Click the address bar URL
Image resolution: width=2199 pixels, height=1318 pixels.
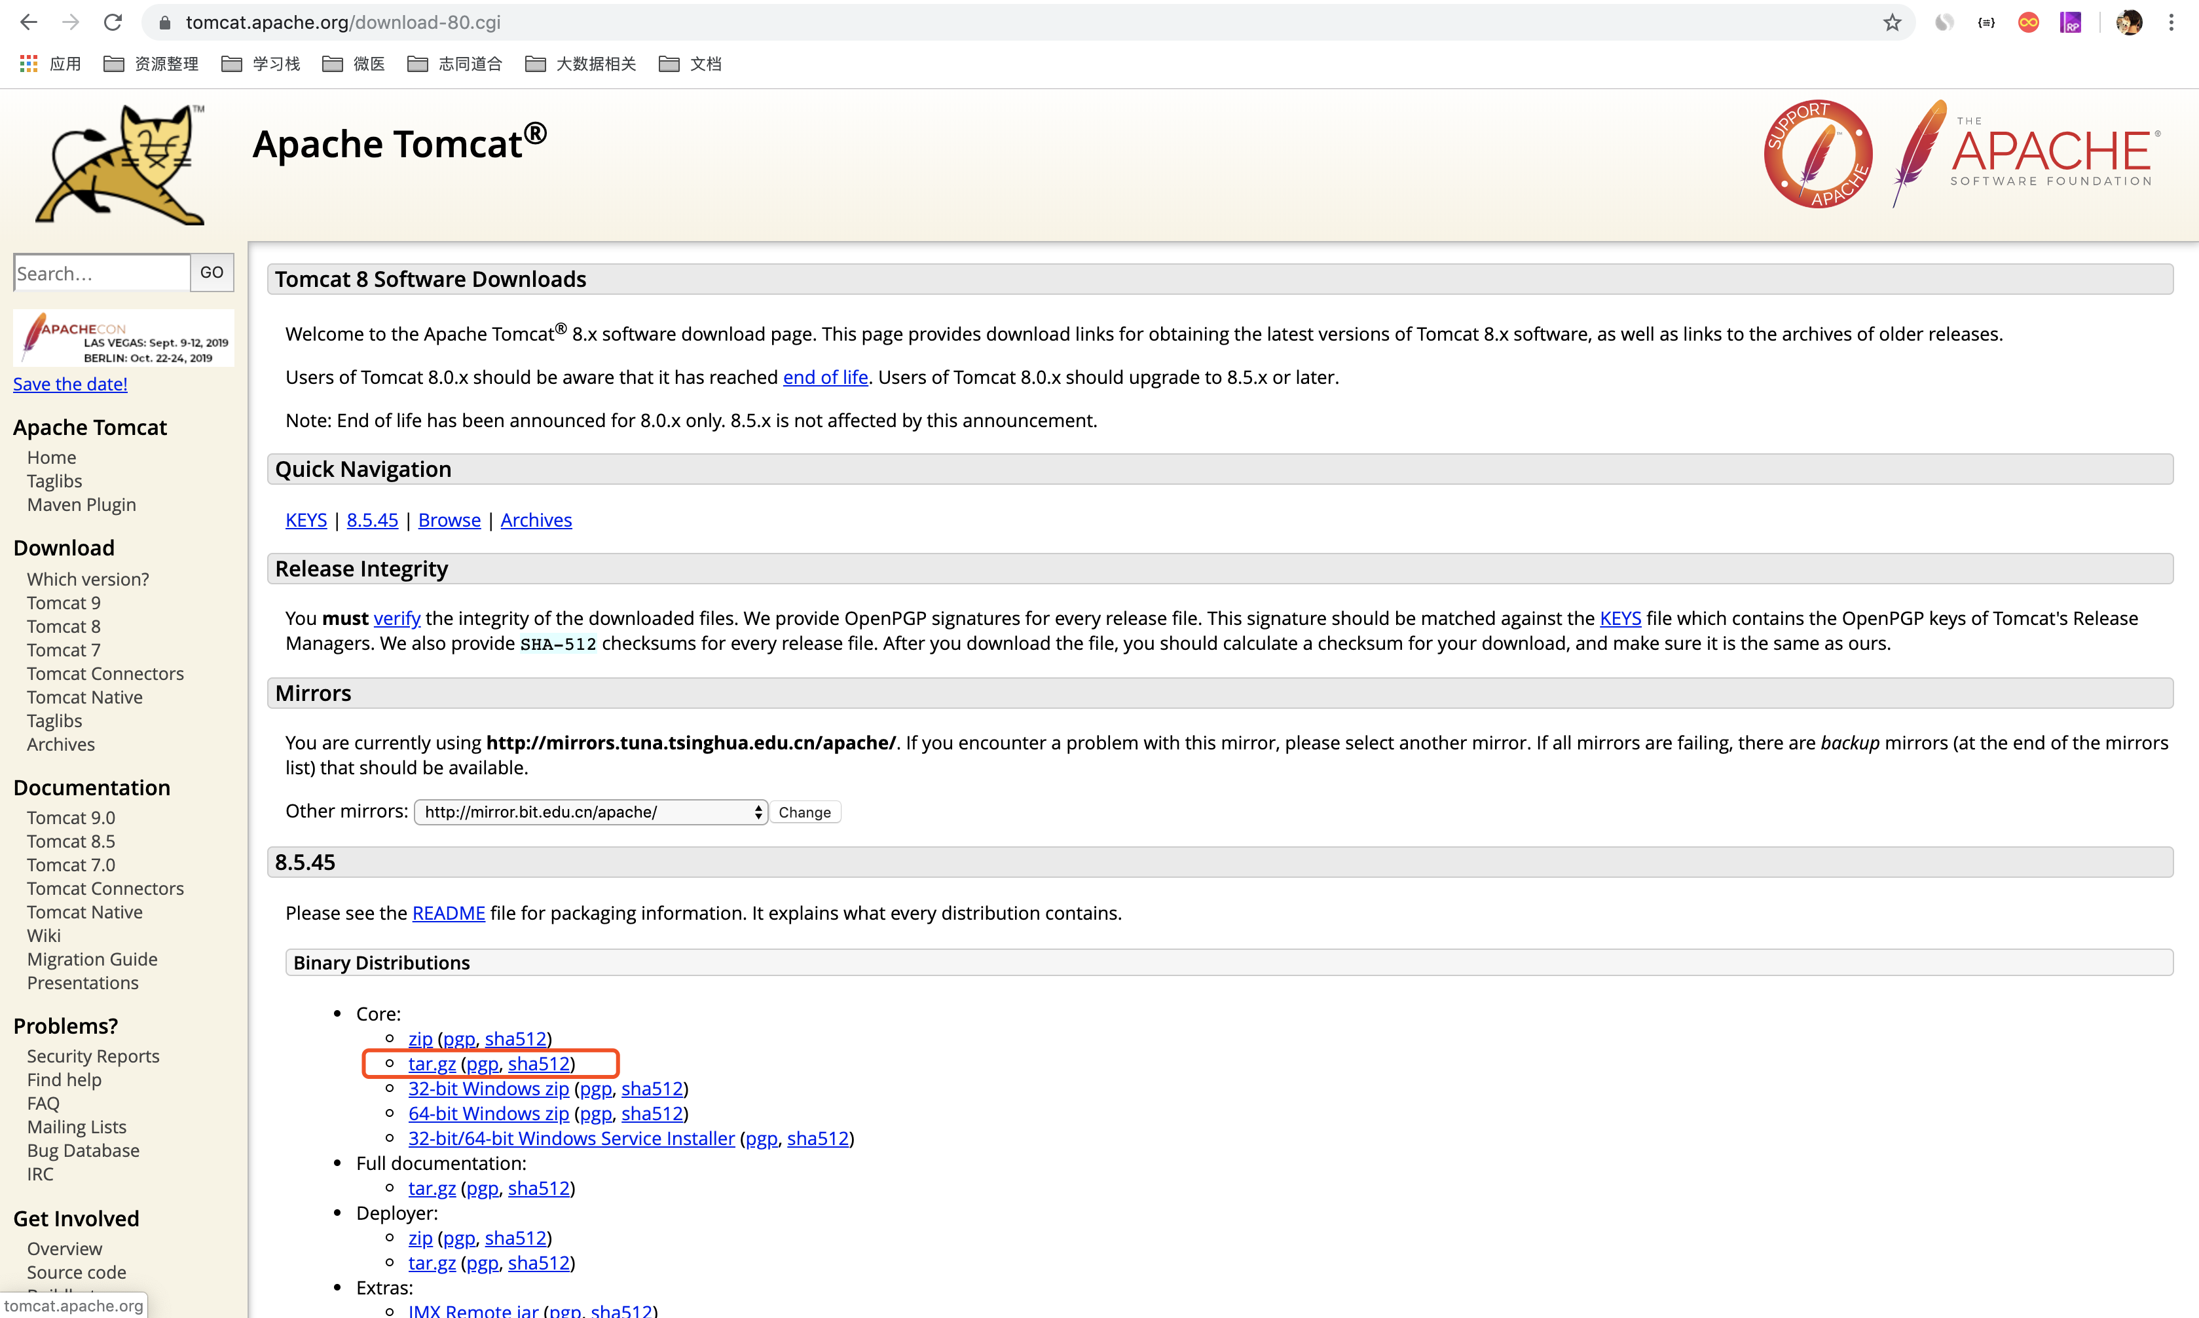coord(342,22)
